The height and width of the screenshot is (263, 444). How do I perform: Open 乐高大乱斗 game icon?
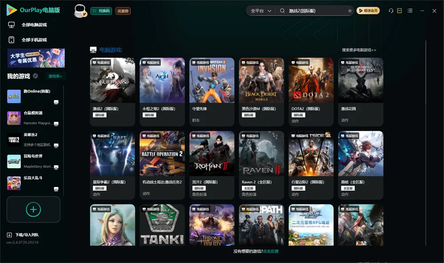[14, 183]
